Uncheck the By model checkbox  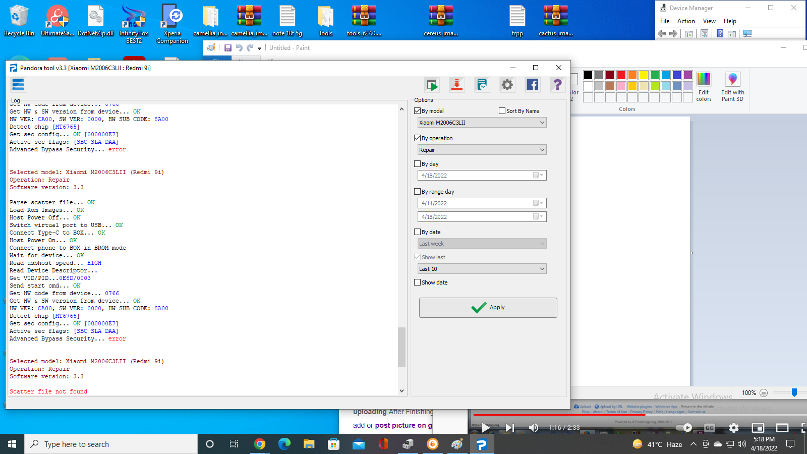point(418,111)
